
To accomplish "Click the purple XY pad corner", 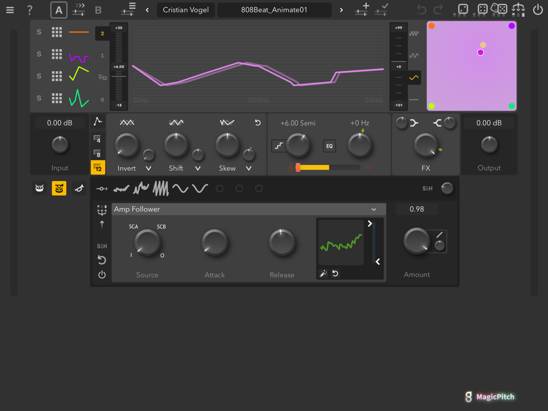I will (512, 26).
